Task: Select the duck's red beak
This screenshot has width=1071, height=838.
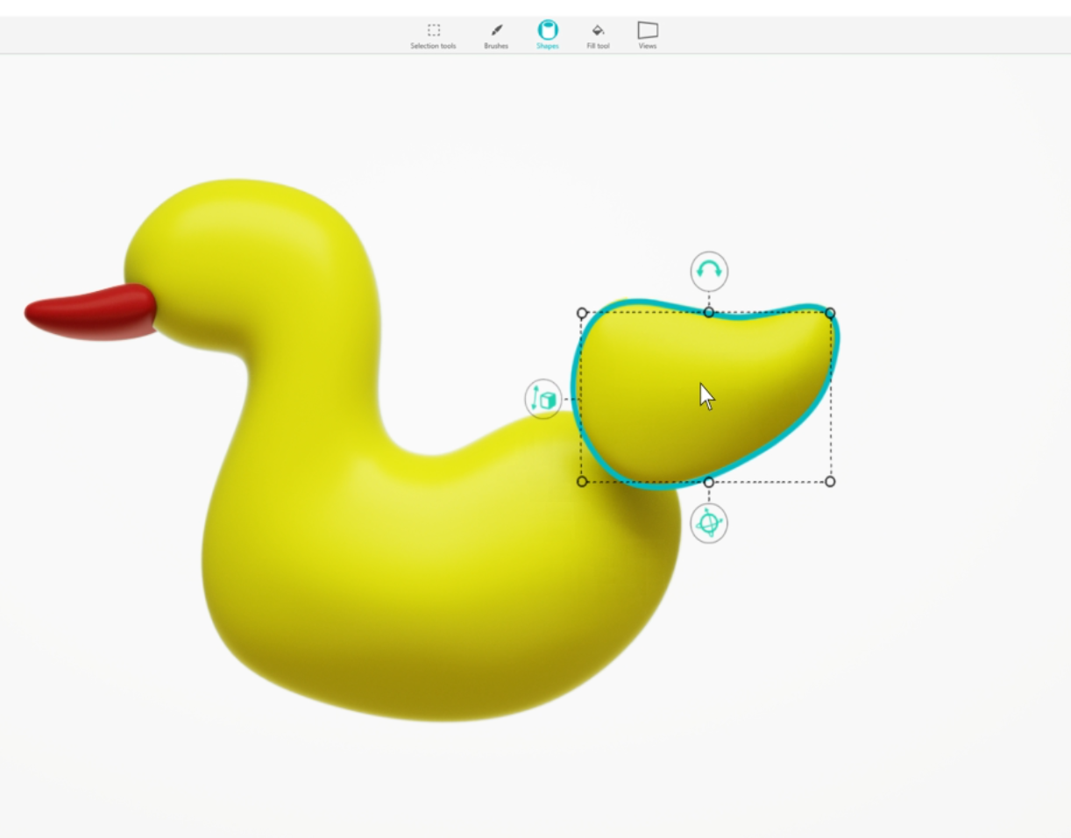Action: (88, 313)
